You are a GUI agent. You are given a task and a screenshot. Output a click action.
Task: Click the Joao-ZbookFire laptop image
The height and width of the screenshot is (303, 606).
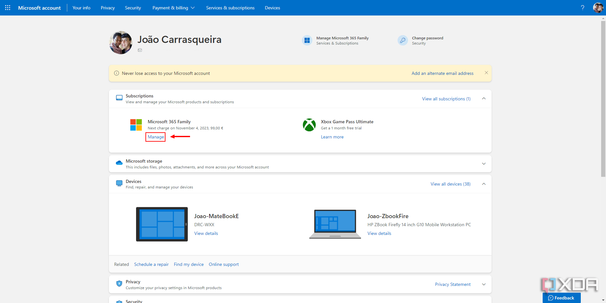coord(335,224)
